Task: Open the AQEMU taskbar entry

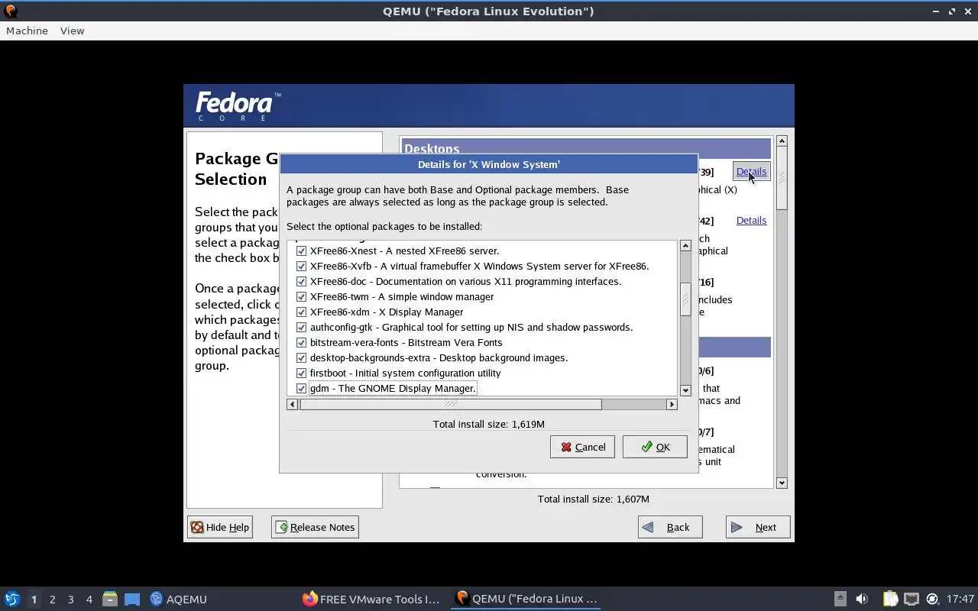Action: pyautogui.click(x=179, y=599)
